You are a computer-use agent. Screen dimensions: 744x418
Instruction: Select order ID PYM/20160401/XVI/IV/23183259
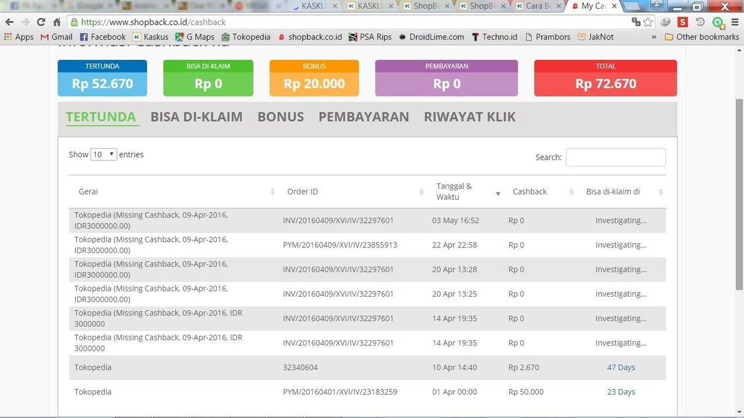[x=340, y=392]
